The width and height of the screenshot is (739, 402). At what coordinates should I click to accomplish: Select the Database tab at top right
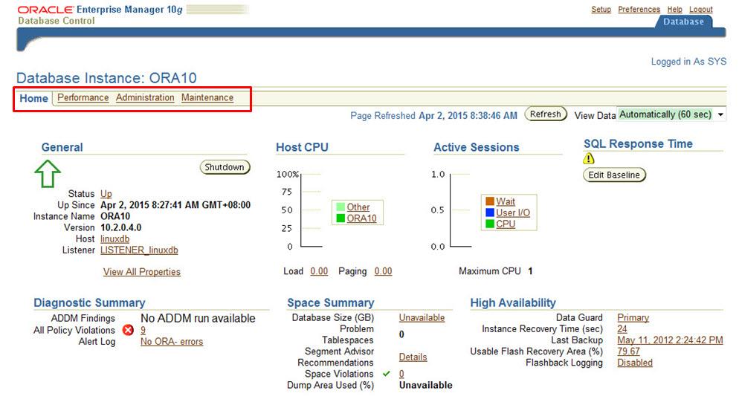point(683,22)
